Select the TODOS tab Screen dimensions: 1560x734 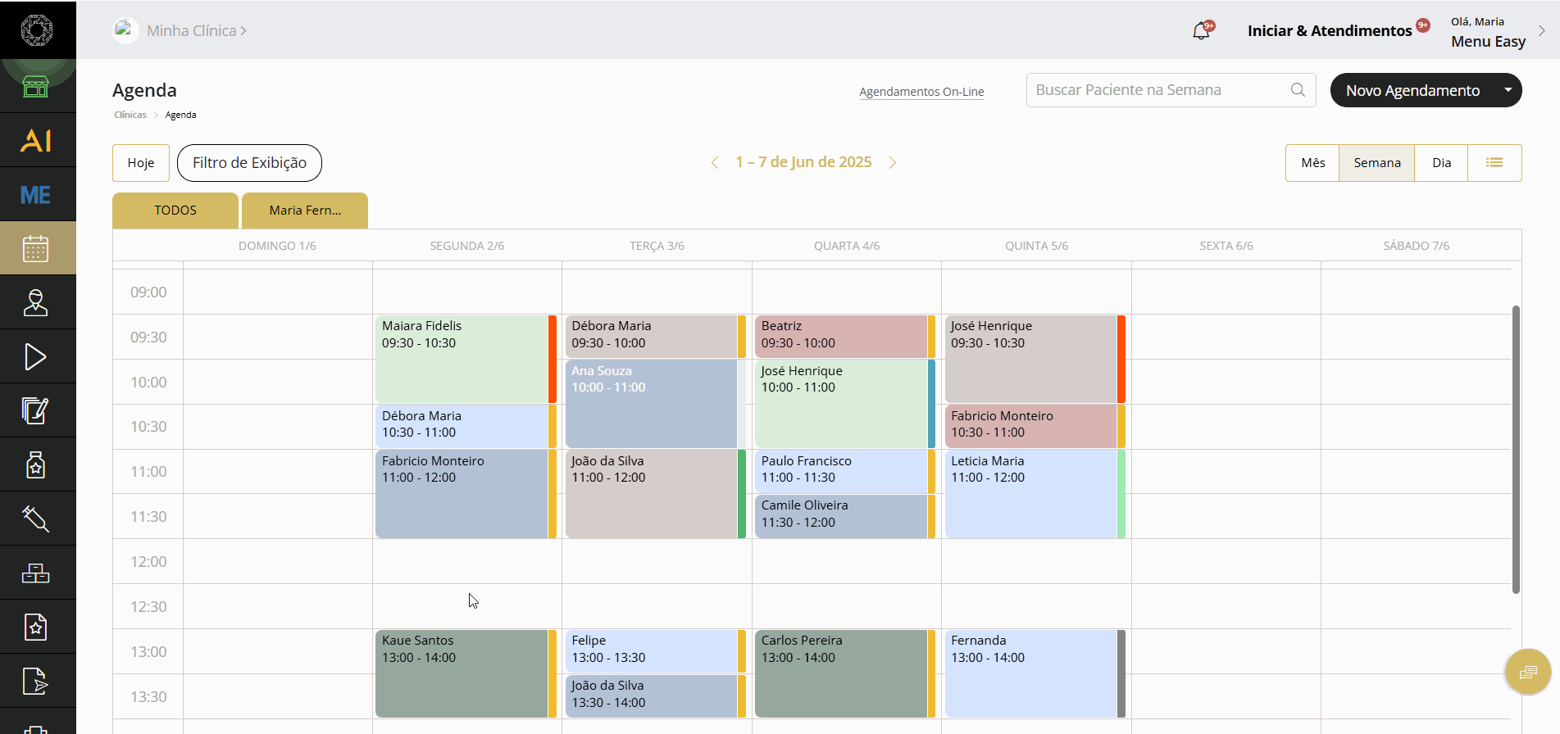[175, 211]
